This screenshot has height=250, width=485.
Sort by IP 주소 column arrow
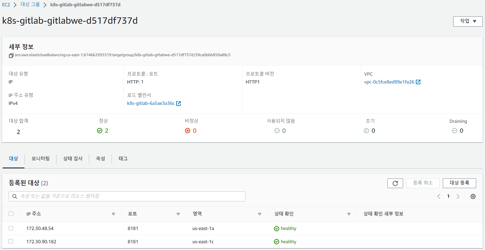point(113,214)
